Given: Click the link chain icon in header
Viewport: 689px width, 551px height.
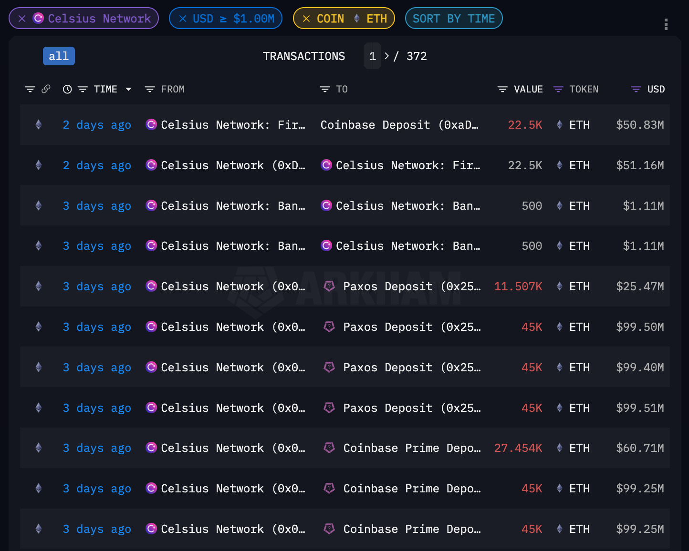Looking at the screenshot, I should [46, 89].
